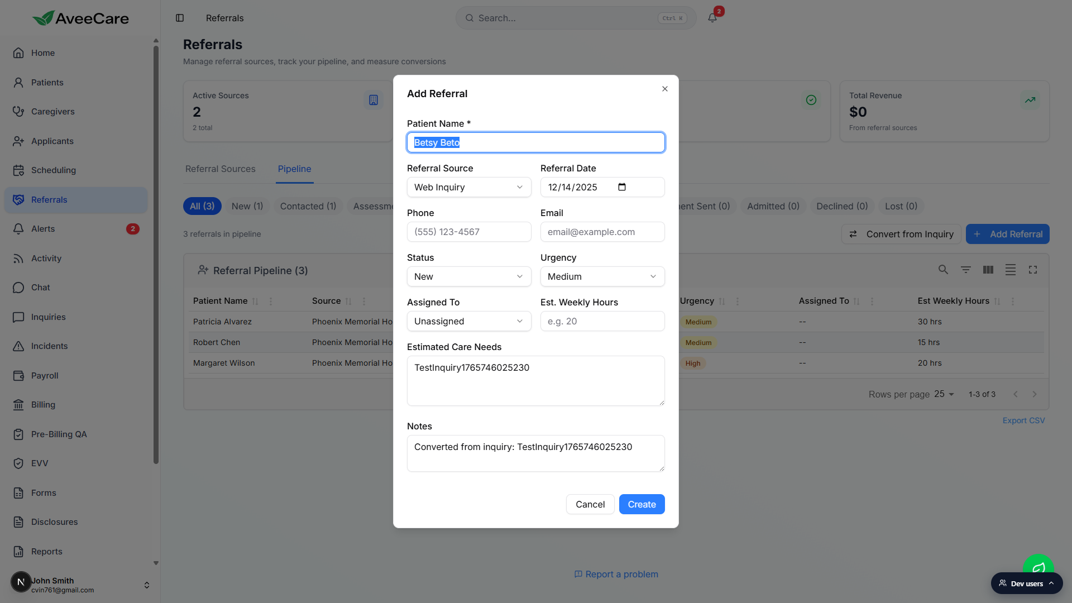Screen dimensions: 1072x603
Task: Click the Est. Weekly Hours field
Action: coord(602,321)
